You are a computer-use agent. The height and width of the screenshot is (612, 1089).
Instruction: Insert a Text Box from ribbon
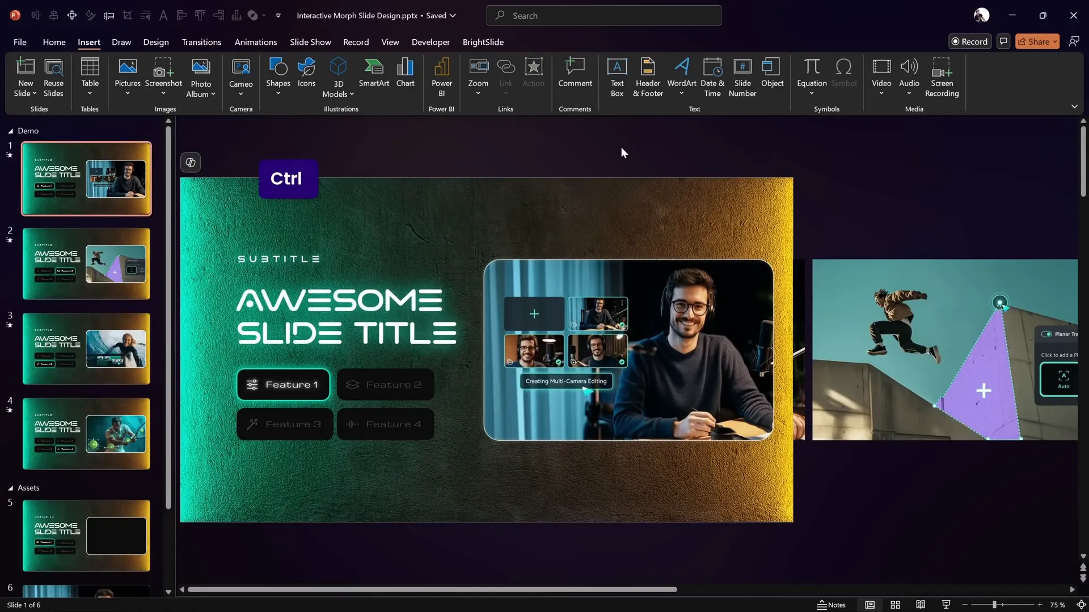tap(617, 77)
